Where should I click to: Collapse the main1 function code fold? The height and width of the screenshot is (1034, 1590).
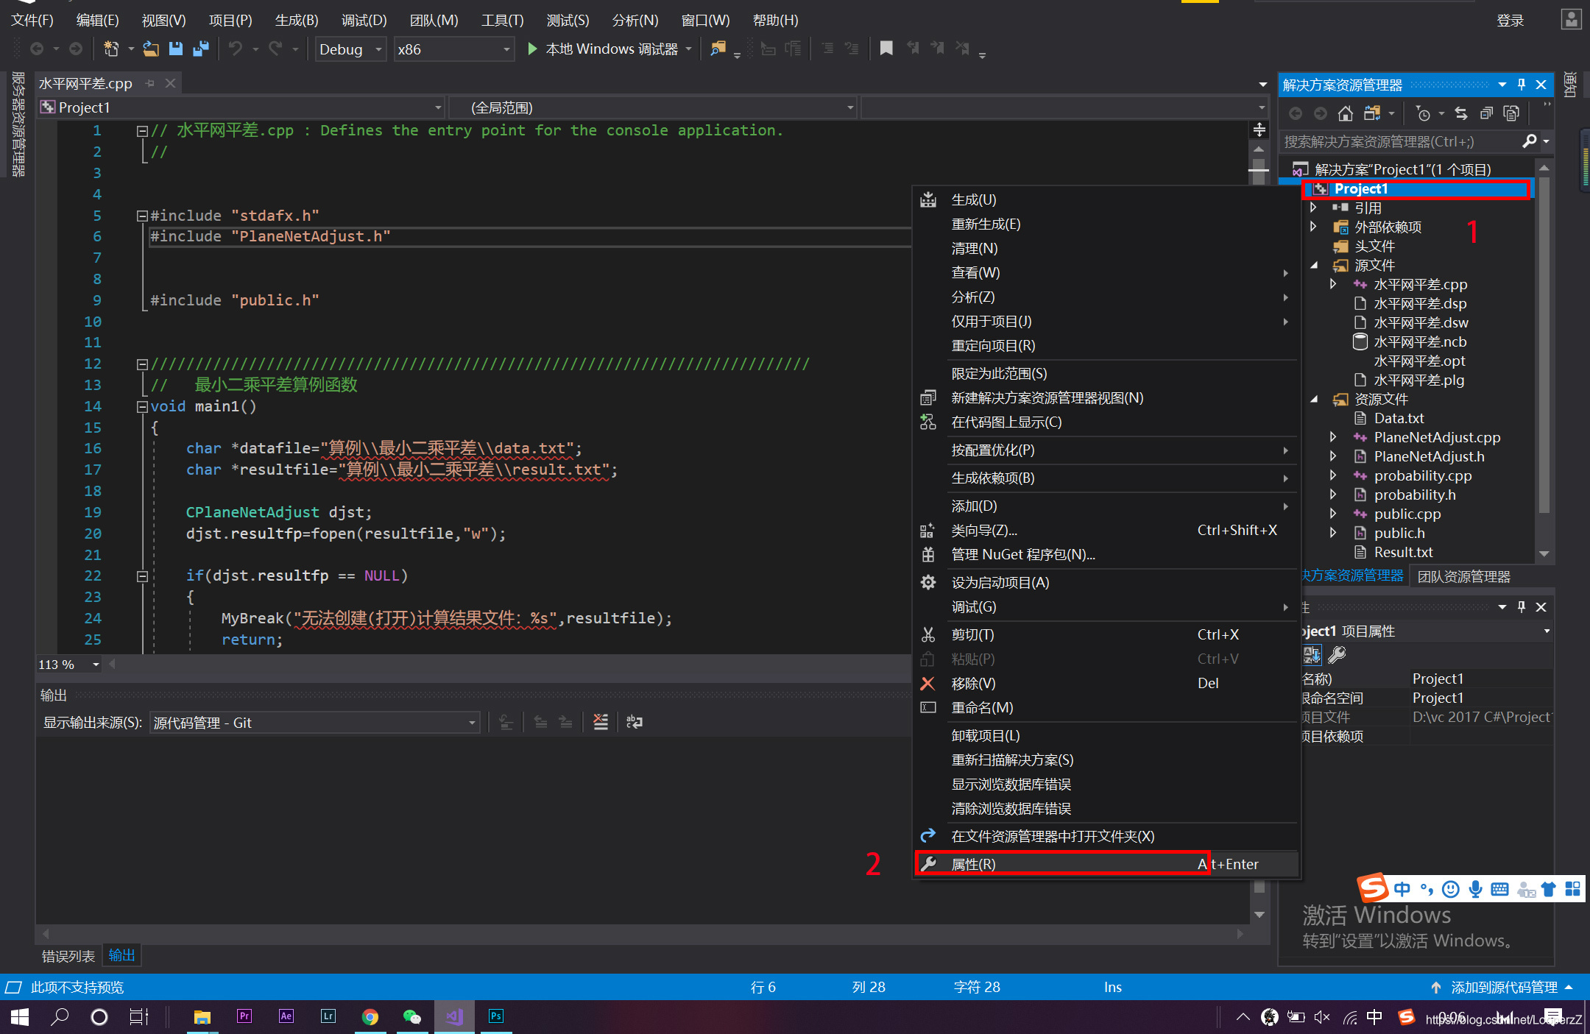tap(142, 406)
